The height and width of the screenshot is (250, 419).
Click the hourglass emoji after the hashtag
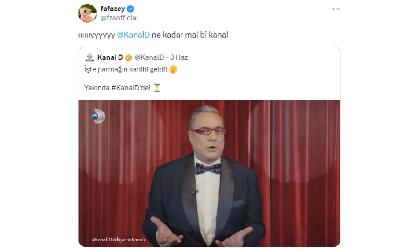coord(157,87)
